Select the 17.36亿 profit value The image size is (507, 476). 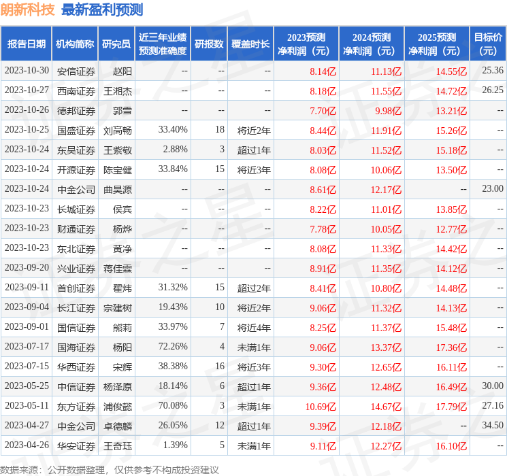tap(451, 347)
